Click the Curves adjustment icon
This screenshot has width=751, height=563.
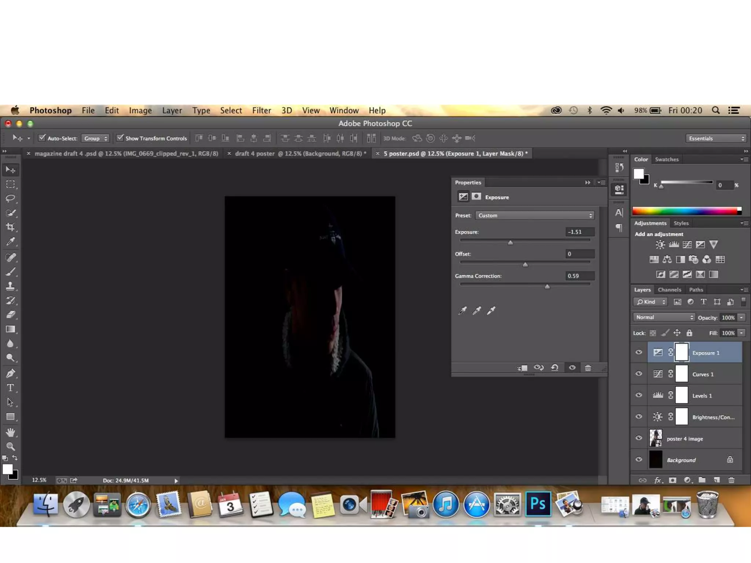coord(687,244)
